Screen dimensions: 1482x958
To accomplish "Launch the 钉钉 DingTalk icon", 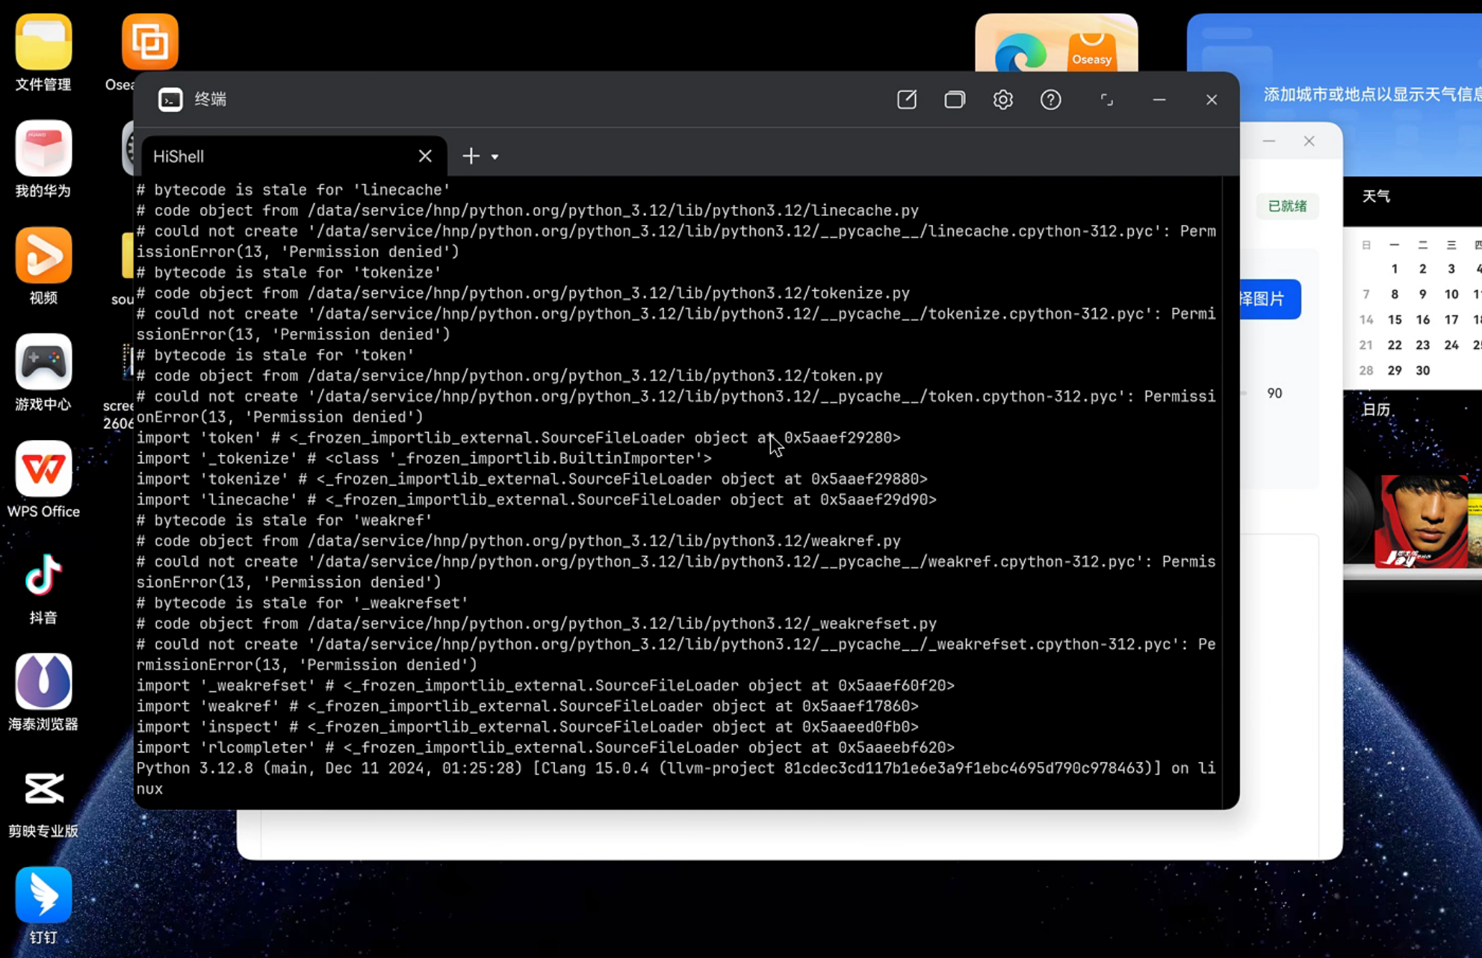I will 43,895.
